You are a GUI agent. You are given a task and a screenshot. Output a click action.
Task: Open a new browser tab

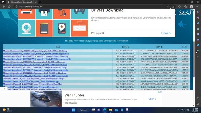(x=40, y=2)
